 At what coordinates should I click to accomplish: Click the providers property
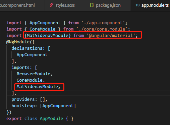point(23,99)
